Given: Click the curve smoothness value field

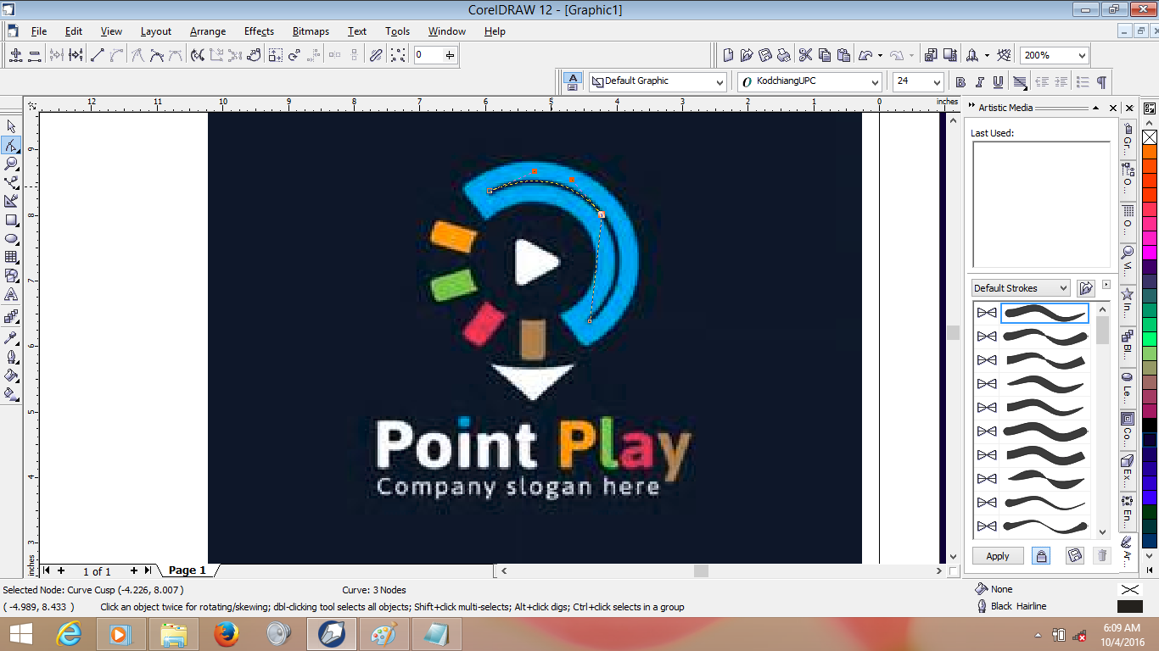Looking at the screenshot, I should point(429,55).
